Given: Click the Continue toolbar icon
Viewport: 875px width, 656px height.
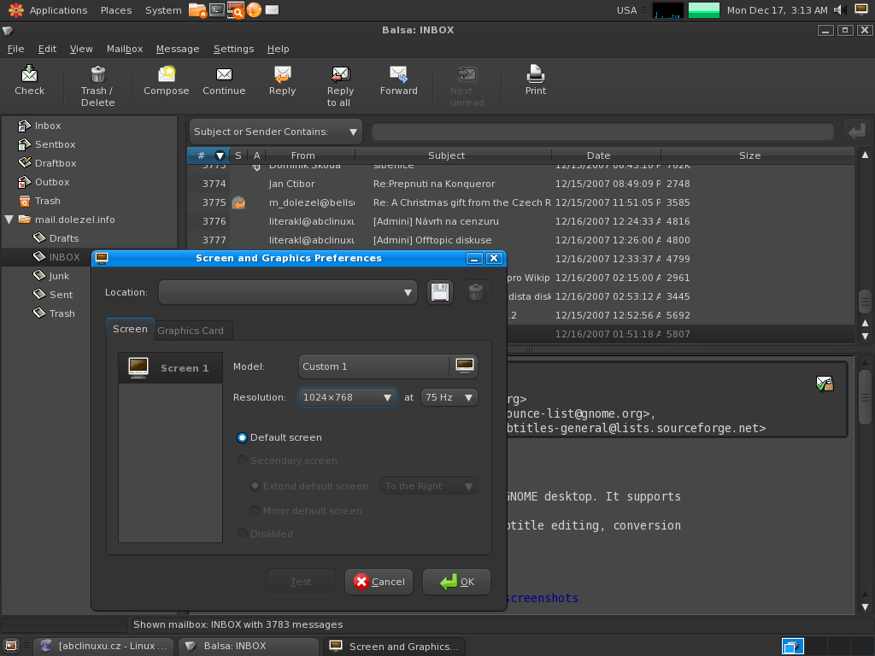Looking at the screenshot, I should pos(224,81).
